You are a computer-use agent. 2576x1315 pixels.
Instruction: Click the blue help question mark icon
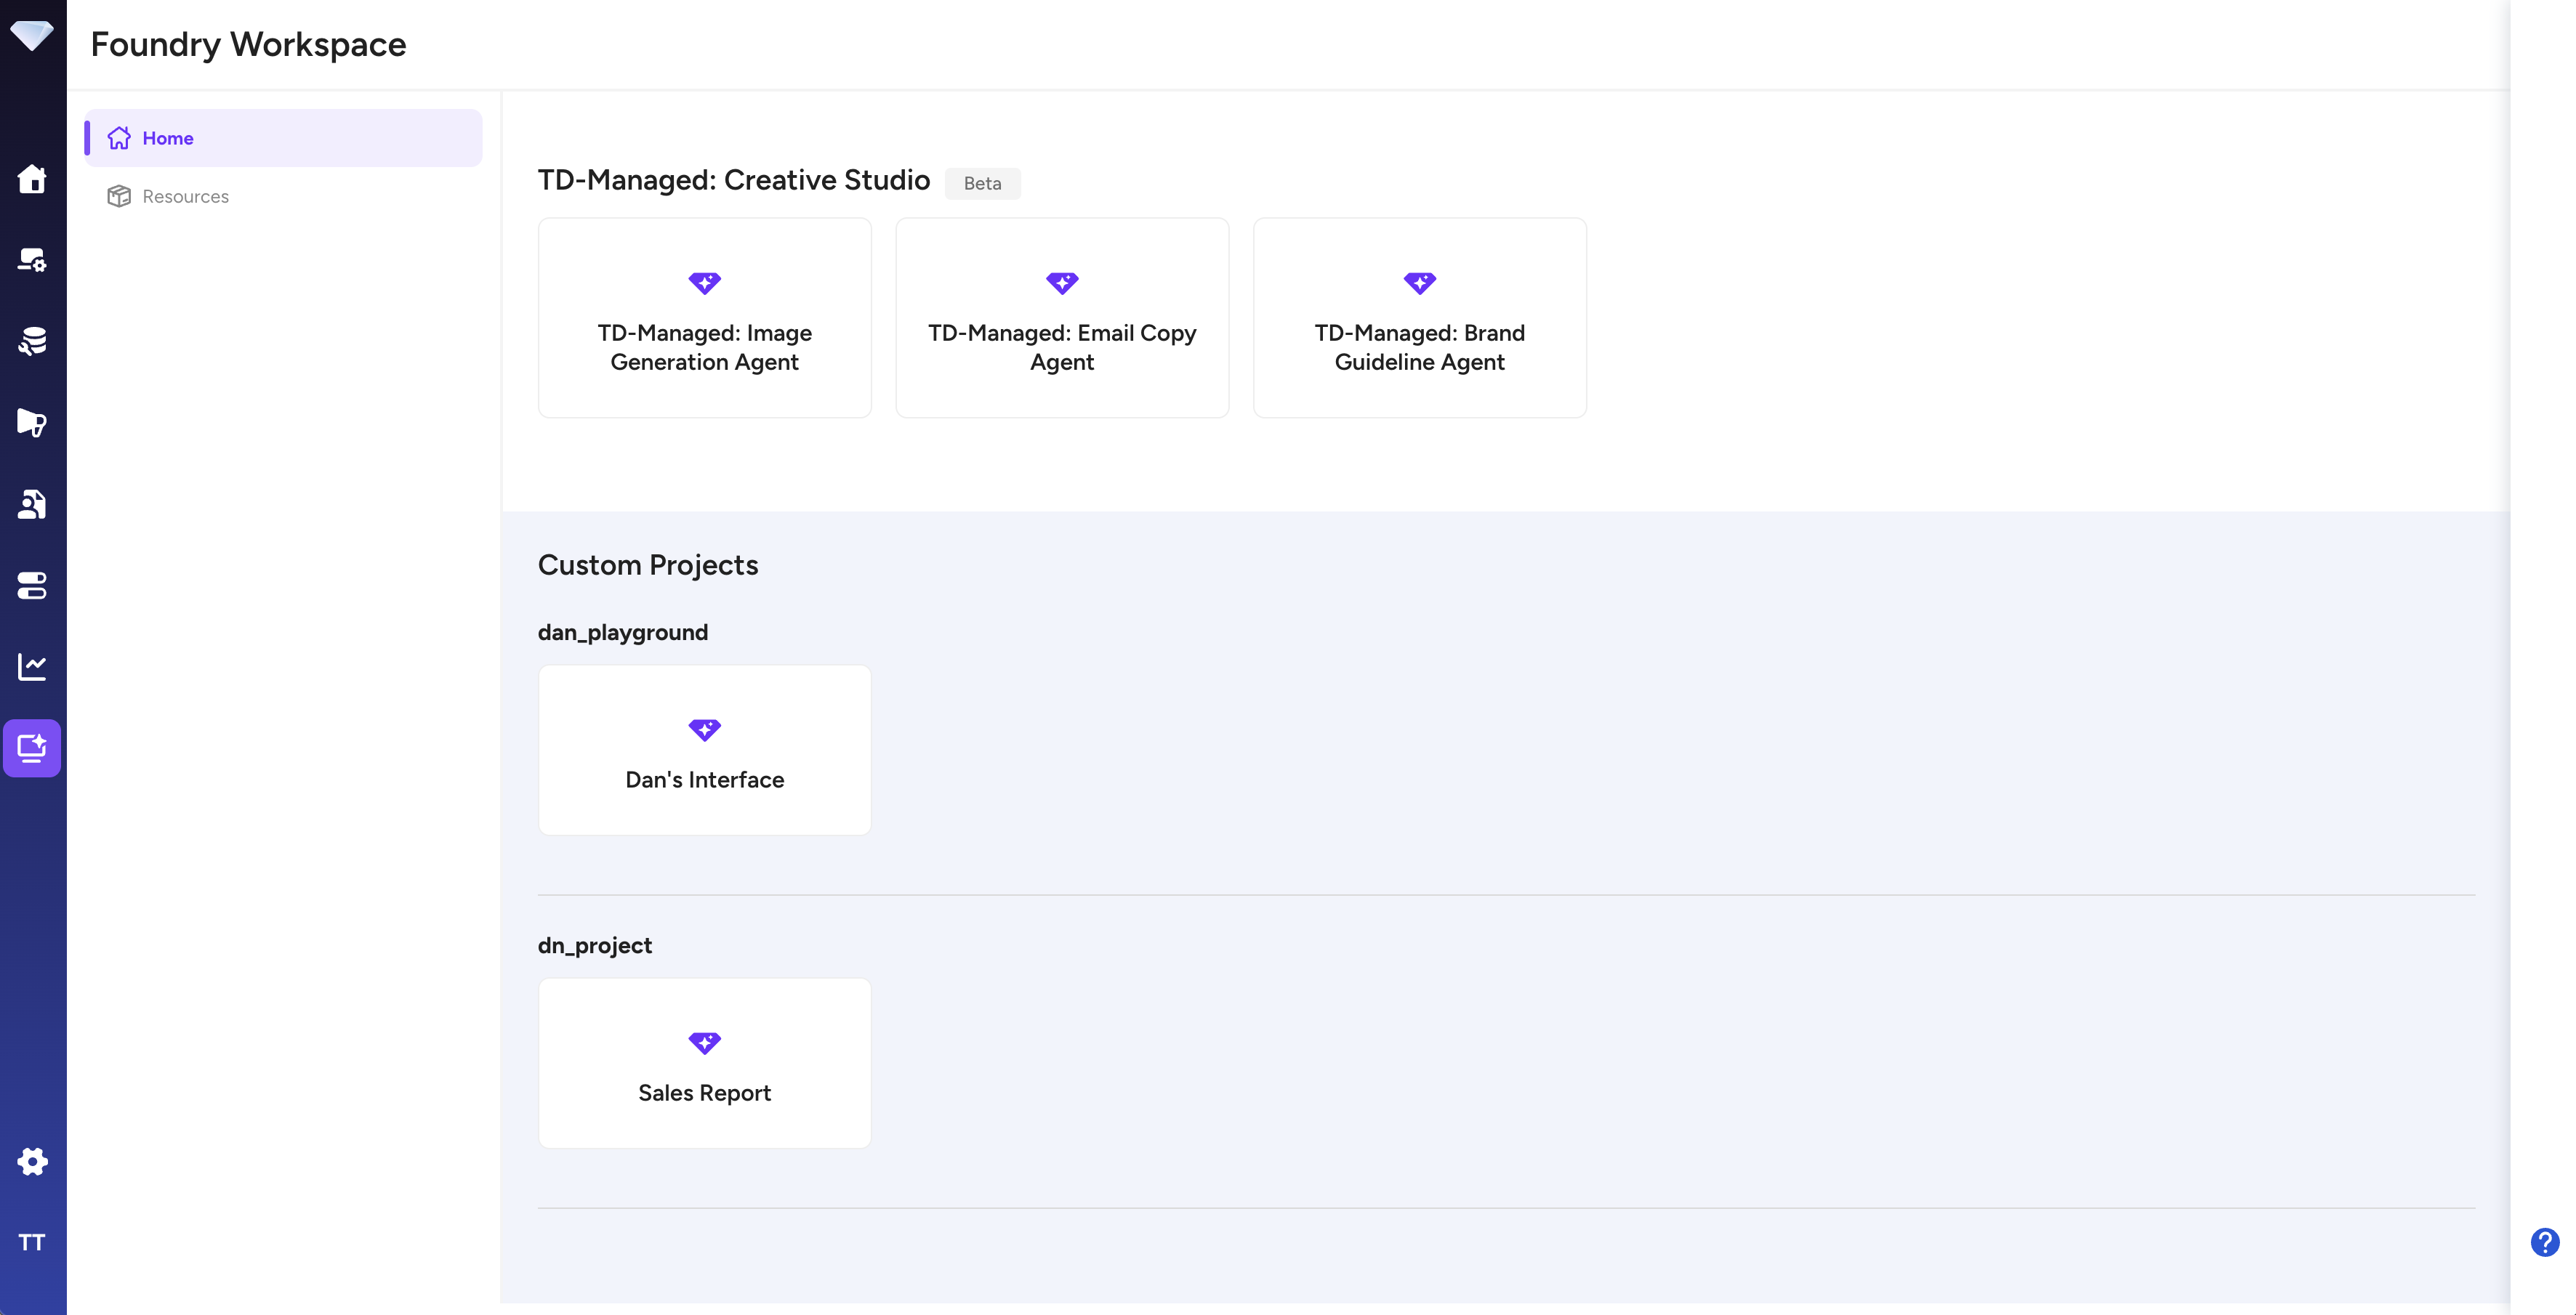pos(2544,1242)
